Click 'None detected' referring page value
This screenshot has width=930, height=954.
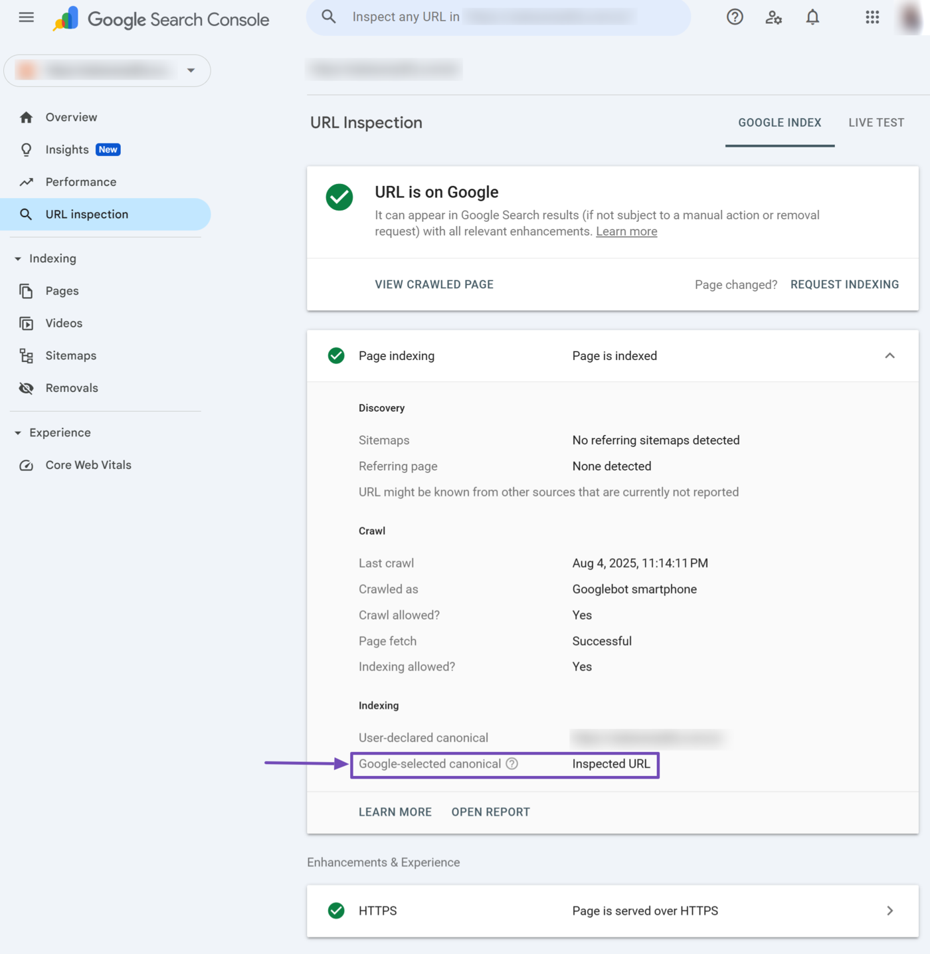[612, 466]
